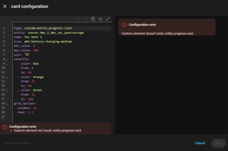This screenshot has width=228, height=151.
Task: Click the icon: mdi:battery-charging-medium line
Action: tap(43, 41)
